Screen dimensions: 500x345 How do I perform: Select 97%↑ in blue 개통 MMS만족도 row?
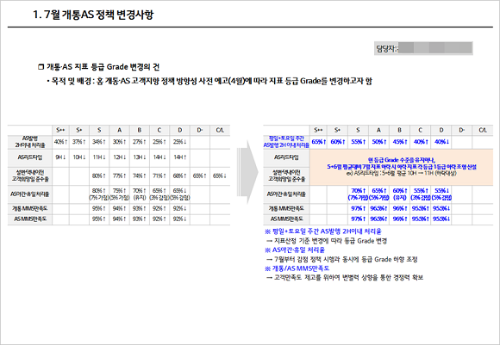(358, 209)
